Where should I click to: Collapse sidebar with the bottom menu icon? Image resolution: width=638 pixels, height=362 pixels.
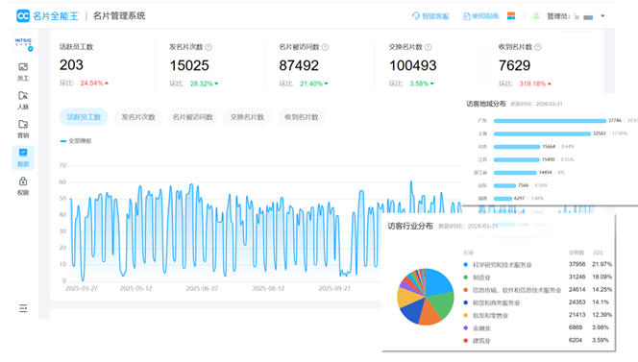[23, 308]
